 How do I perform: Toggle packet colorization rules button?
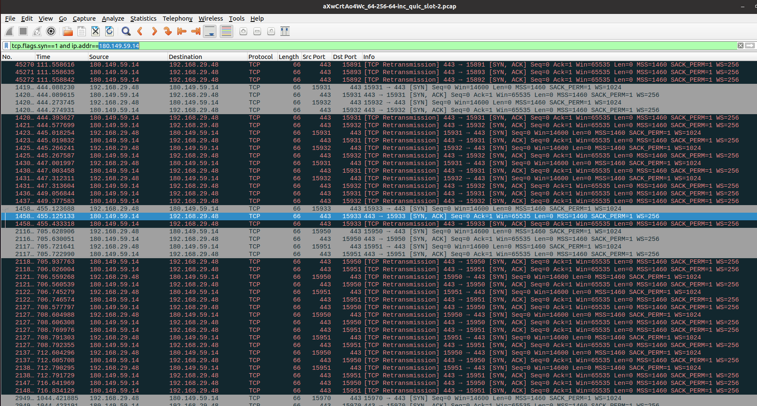coord(227,31)
